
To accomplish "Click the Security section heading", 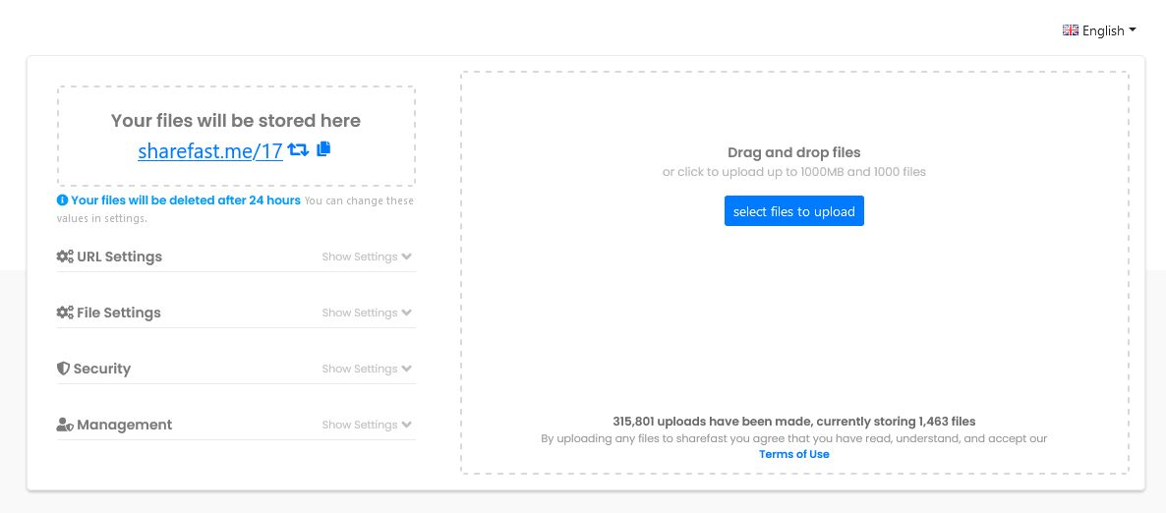I will [102, 369].
